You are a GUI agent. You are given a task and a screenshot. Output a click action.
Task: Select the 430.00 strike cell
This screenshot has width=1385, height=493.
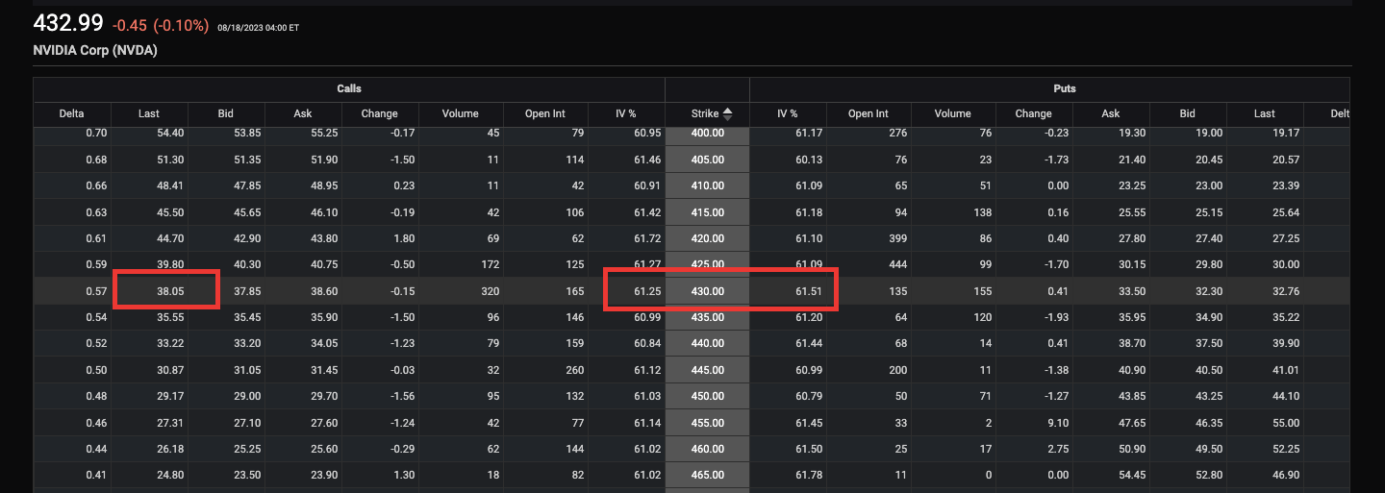707,291
